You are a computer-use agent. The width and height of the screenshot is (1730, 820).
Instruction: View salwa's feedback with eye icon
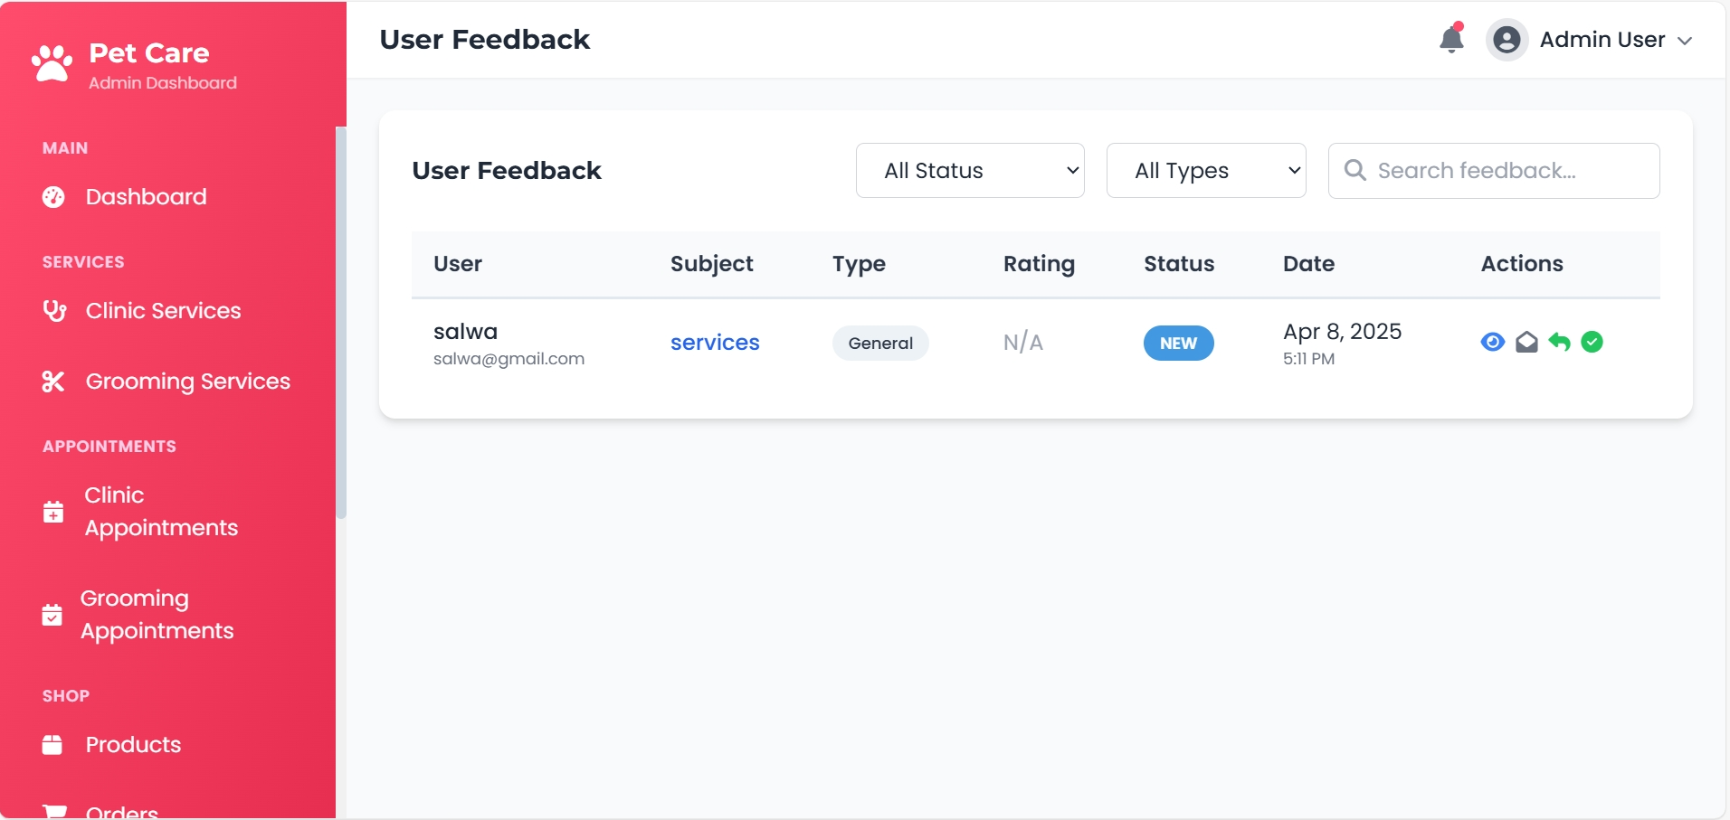click(x=1492, y=342)
